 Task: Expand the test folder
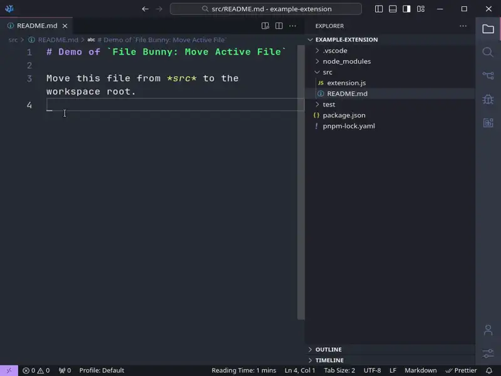point(390,105)
